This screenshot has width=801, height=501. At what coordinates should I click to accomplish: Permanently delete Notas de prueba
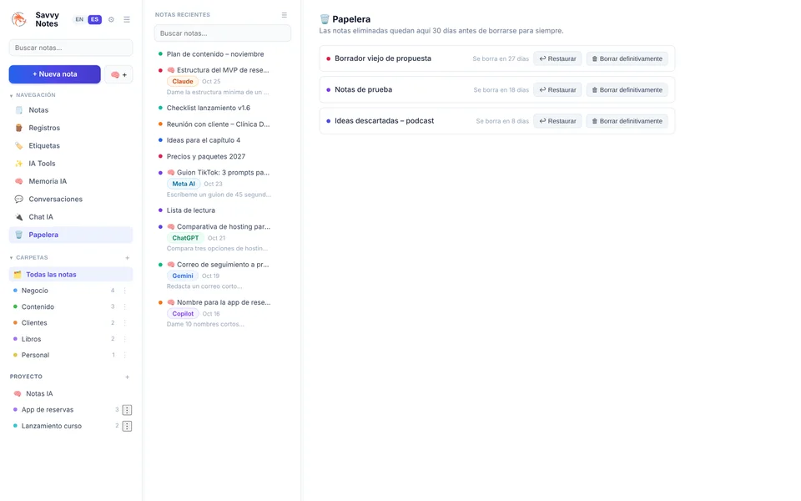(x=627, y=90)
